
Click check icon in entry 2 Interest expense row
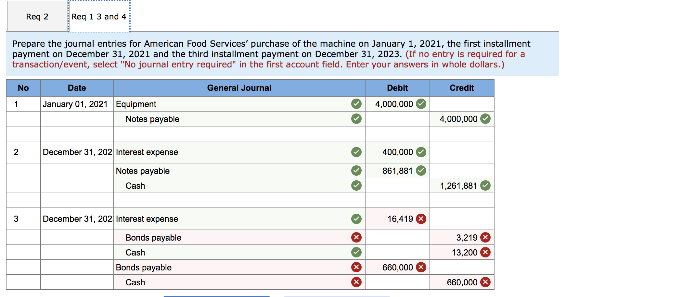coord(356,152)
